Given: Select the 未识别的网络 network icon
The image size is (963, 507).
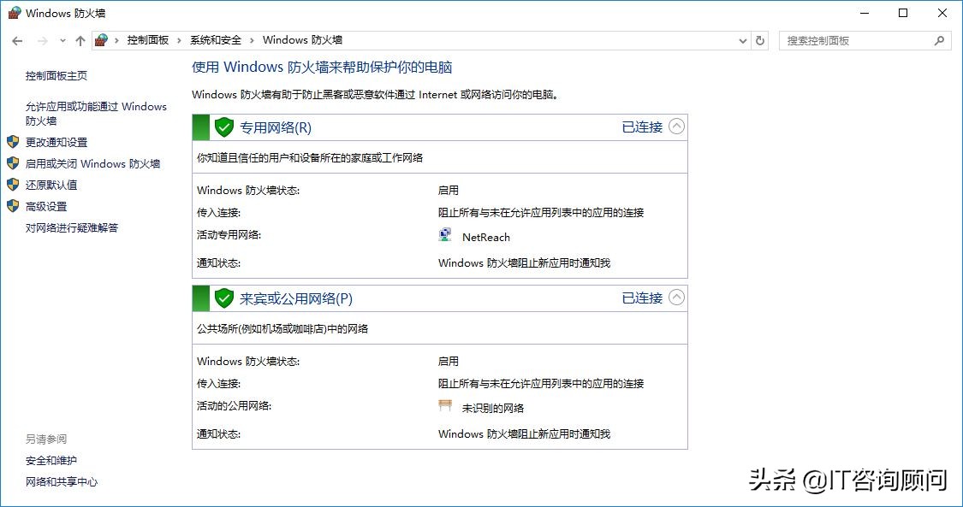Looking at the screenshot, I should click(x=444, y=407).
